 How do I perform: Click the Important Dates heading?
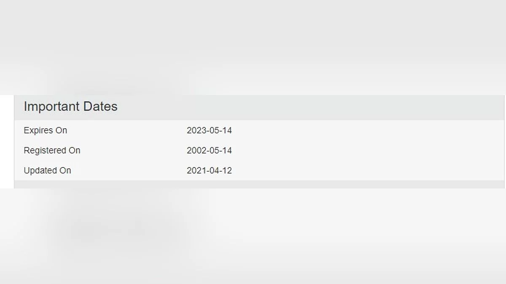click(x=70, y=107)
